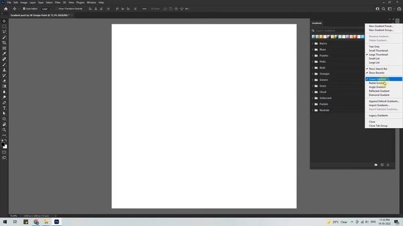Screen dimensions: 403x226
Task: Select the Hand tool
Action: coord(4,124)
